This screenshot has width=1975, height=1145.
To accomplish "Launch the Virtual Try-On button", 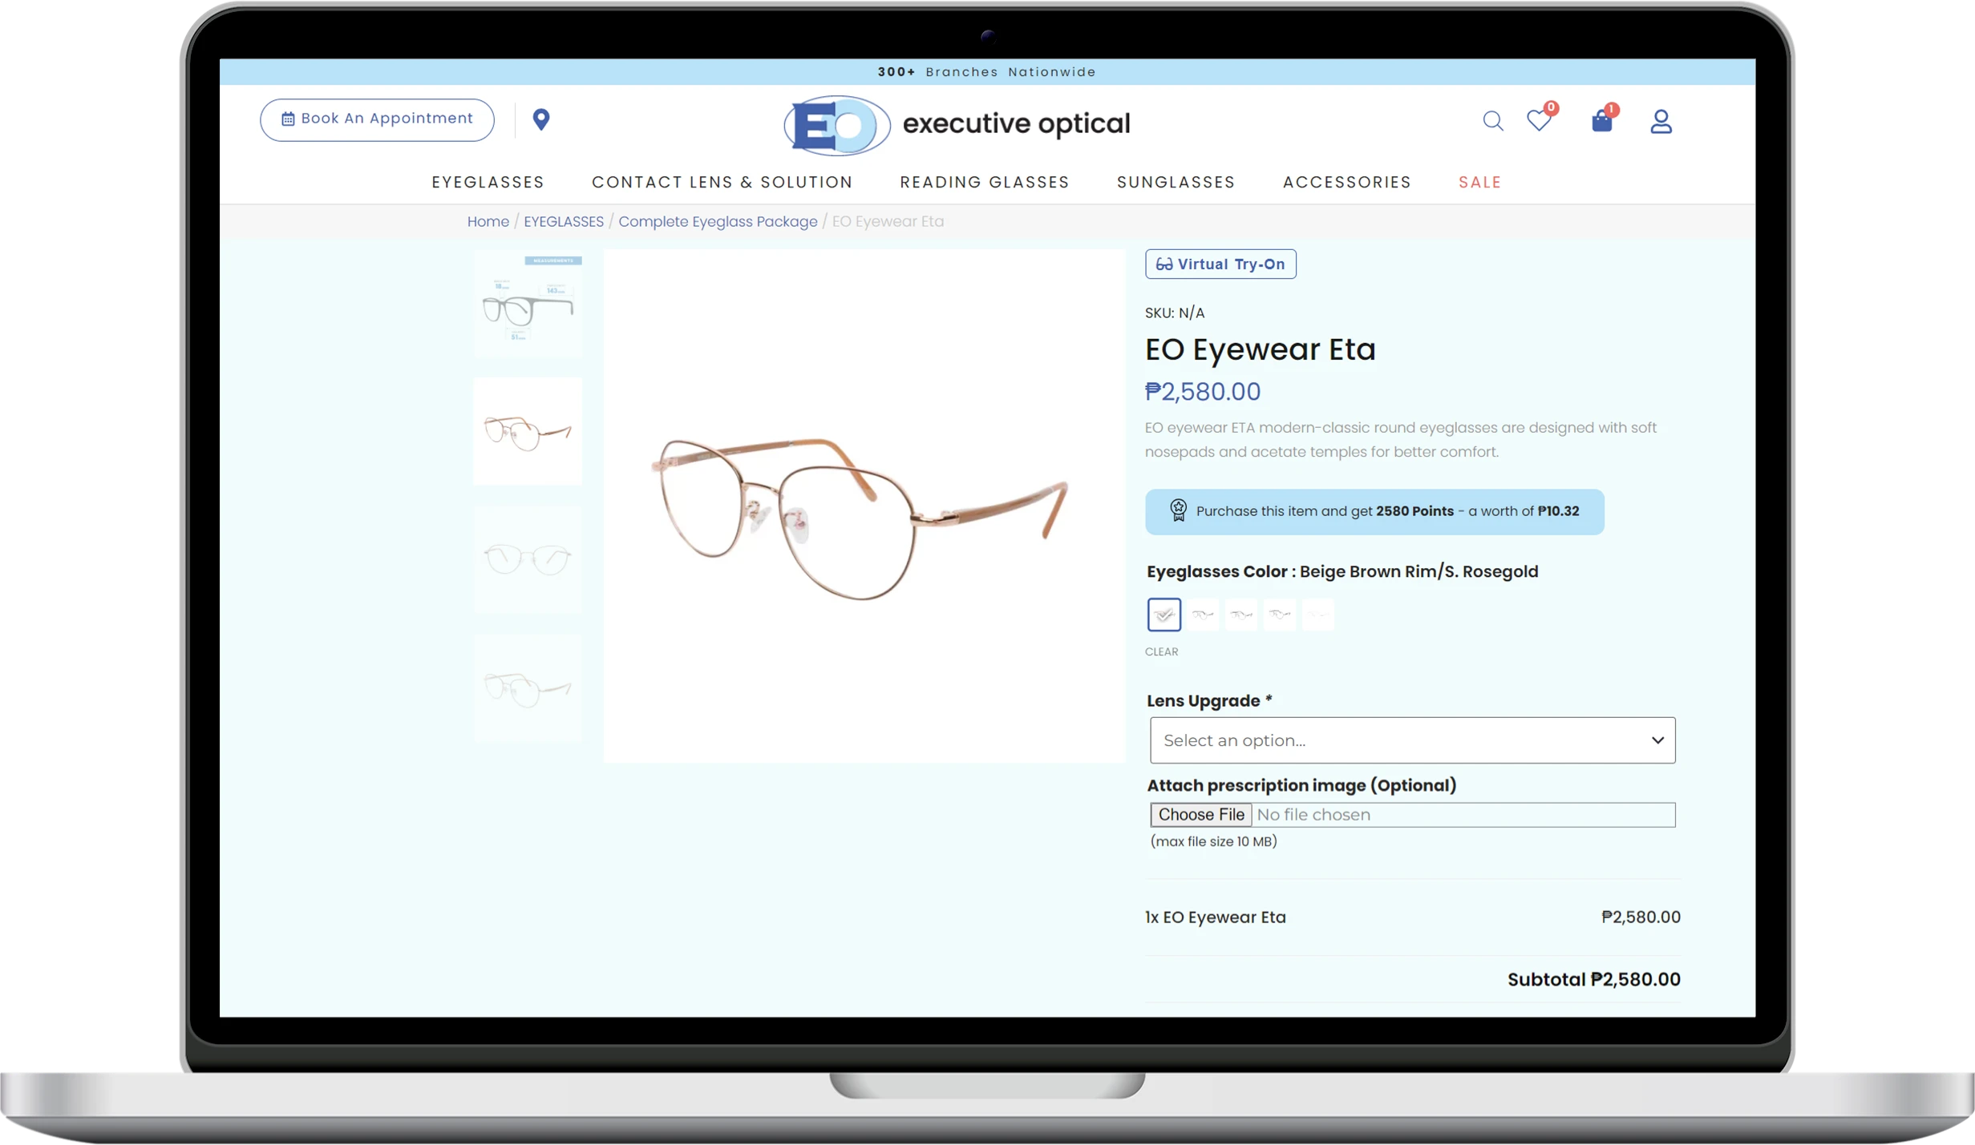I will 1220,264.
